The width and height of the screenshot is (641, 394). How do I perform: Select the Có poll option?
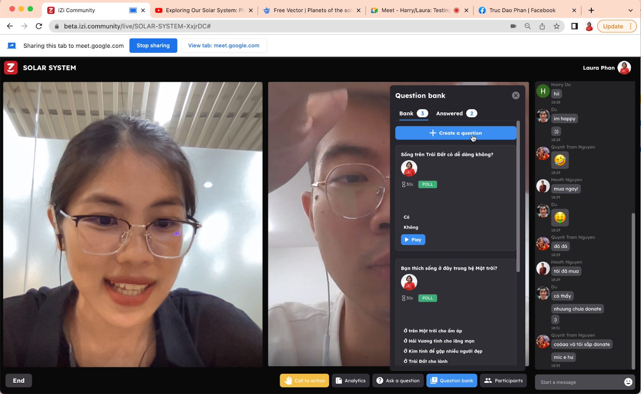(x=407, y=217)
